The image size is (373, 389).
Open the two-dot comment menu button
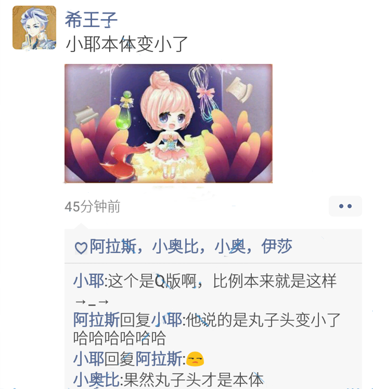pyautogui.click(x=345, y=206)
